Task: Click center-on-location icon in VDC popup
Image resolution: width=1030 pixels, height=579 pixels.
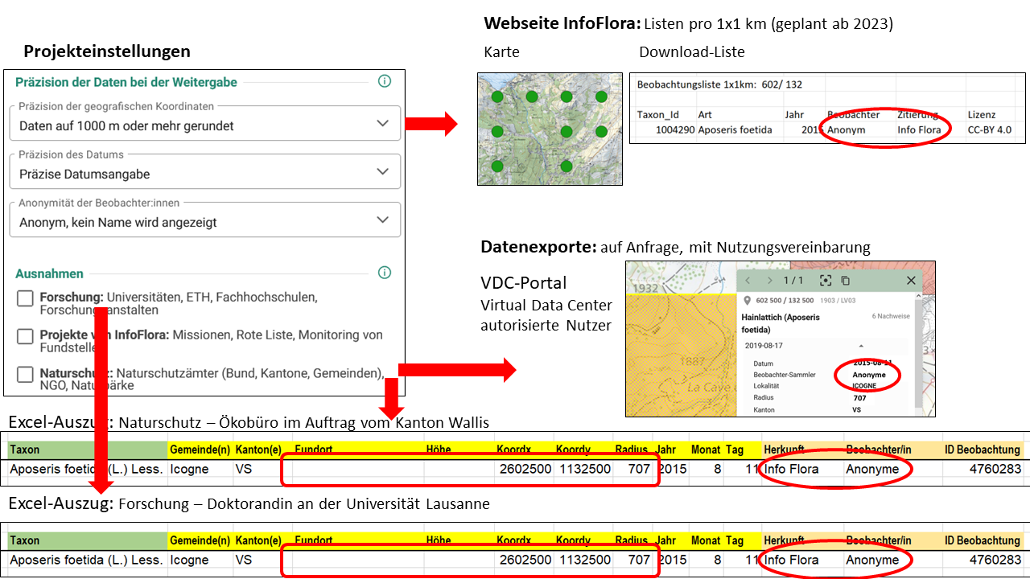Action: (x=825, y=281)
